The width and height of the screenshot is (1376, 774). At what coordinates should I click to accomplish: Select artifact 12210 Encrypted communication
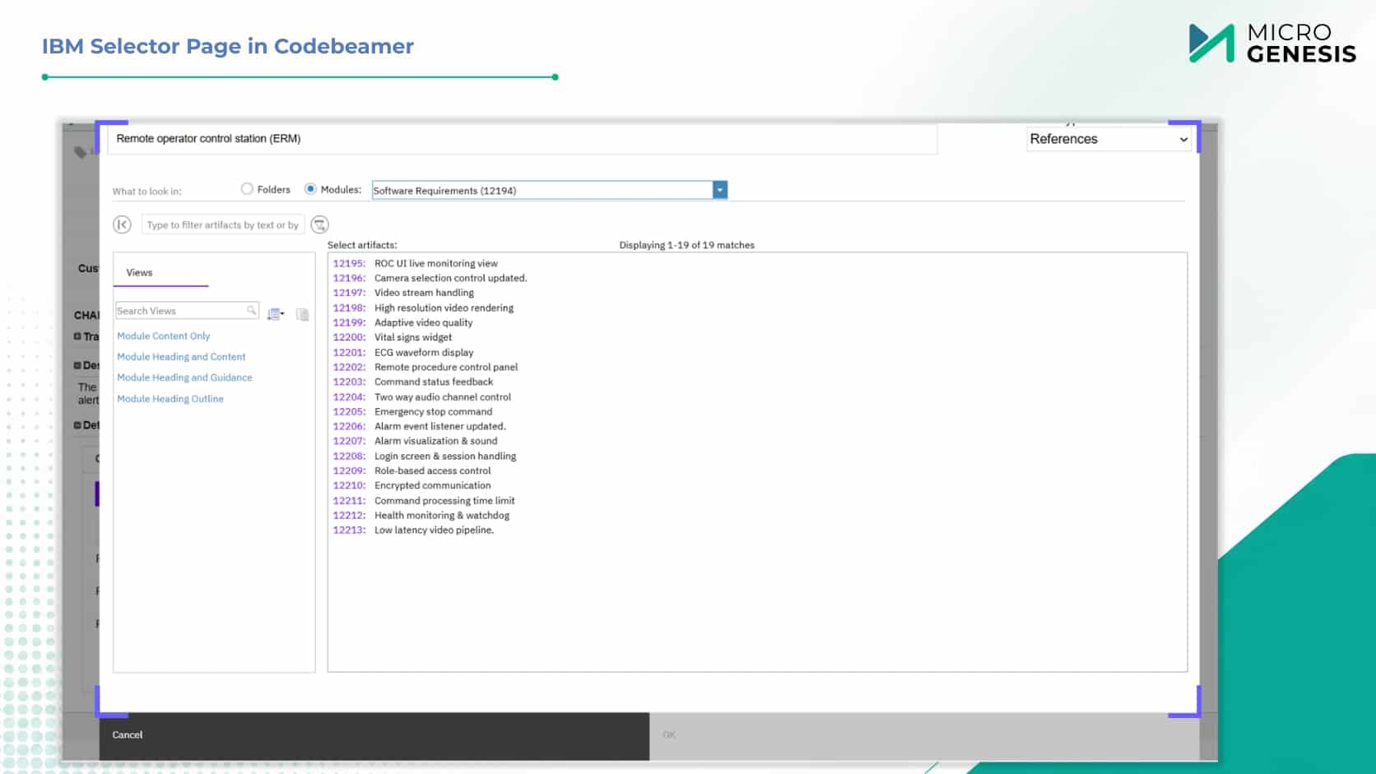(411, 485)
